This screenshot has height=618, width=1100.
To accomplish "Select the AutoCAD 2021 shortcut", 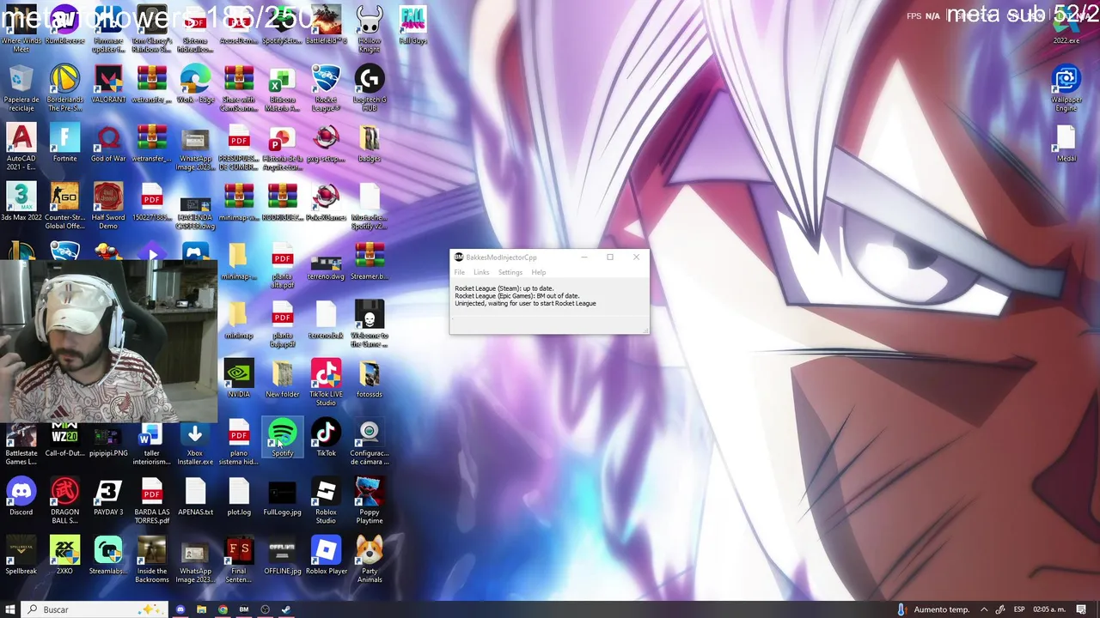I will [21, 147].
